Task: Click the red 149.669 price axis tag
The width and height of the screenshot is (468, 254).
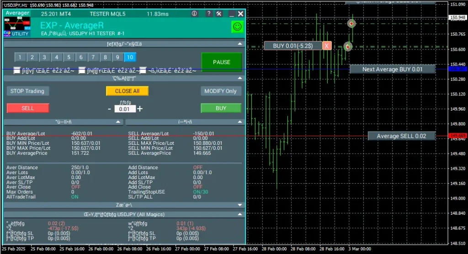Action: tap(457, 136)
